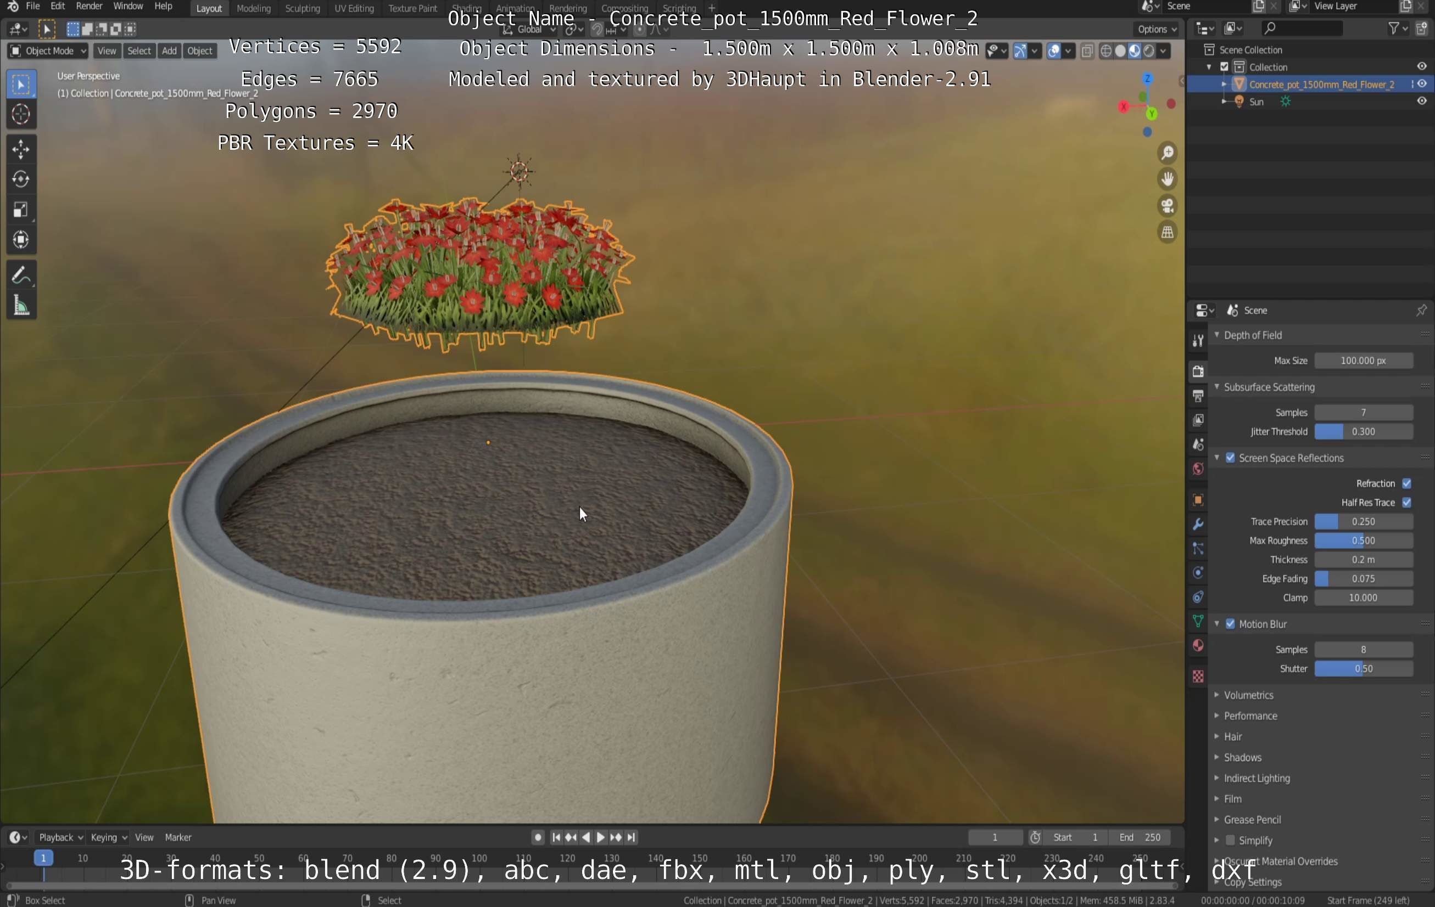Click the viewport View menu button
Screen dimensions: 1435x907
[x=107, y=51]
